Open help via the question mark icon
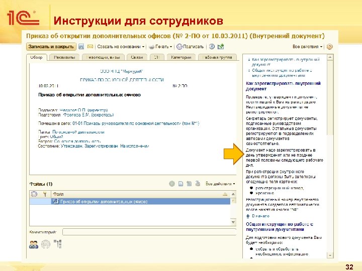The image size is (362, 271). coord(330,47)
